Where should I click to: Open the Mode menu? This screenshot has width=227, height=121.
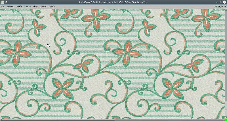point(52,6)
